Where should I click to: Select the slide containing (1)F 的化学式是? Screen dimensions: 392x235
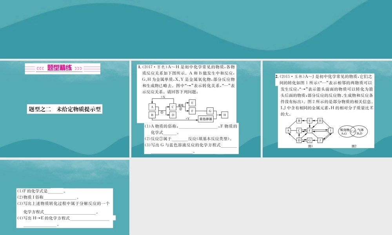click(x=65, y=197)
